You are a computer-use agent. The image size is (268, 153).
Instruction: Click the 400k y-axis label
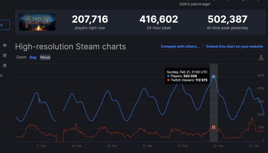coord(260,88)
